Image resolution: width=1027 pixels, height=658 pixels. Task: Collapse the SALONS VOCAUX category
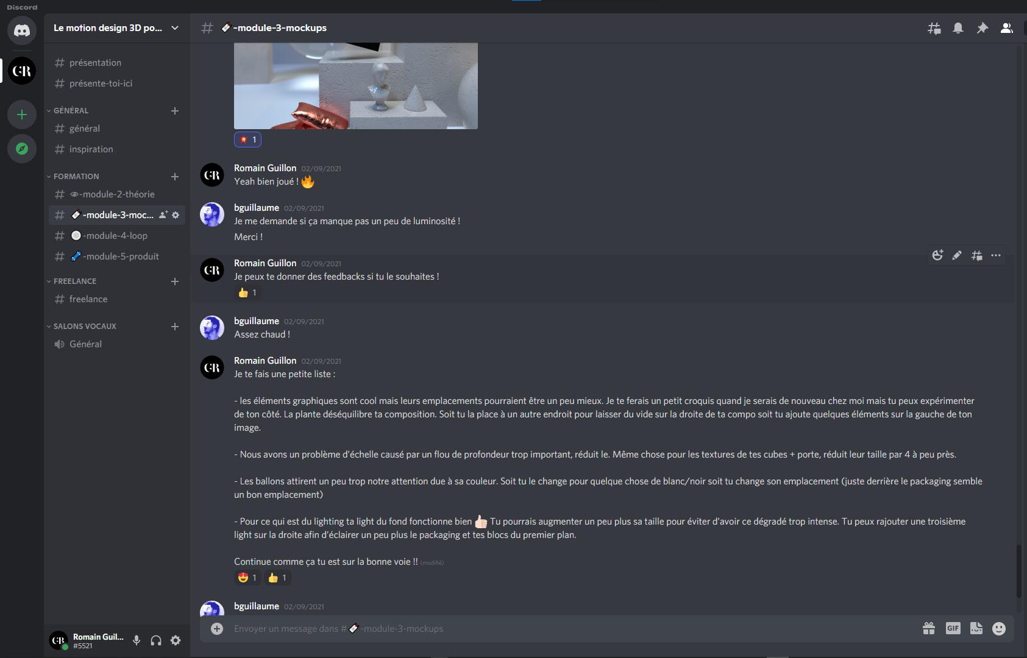point(85,327)
